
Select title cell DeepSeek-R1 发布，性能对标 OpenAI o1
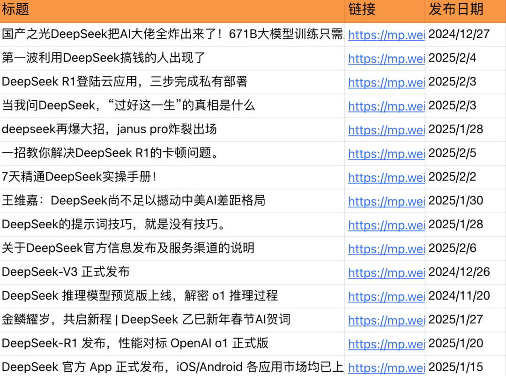(x=172, y=343)
